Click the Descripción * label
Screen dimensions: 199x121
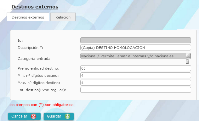31,48
